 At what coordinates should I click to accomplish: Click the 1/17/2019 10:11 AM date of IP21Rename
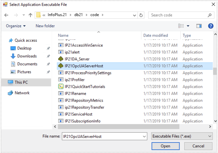[160, 93]
